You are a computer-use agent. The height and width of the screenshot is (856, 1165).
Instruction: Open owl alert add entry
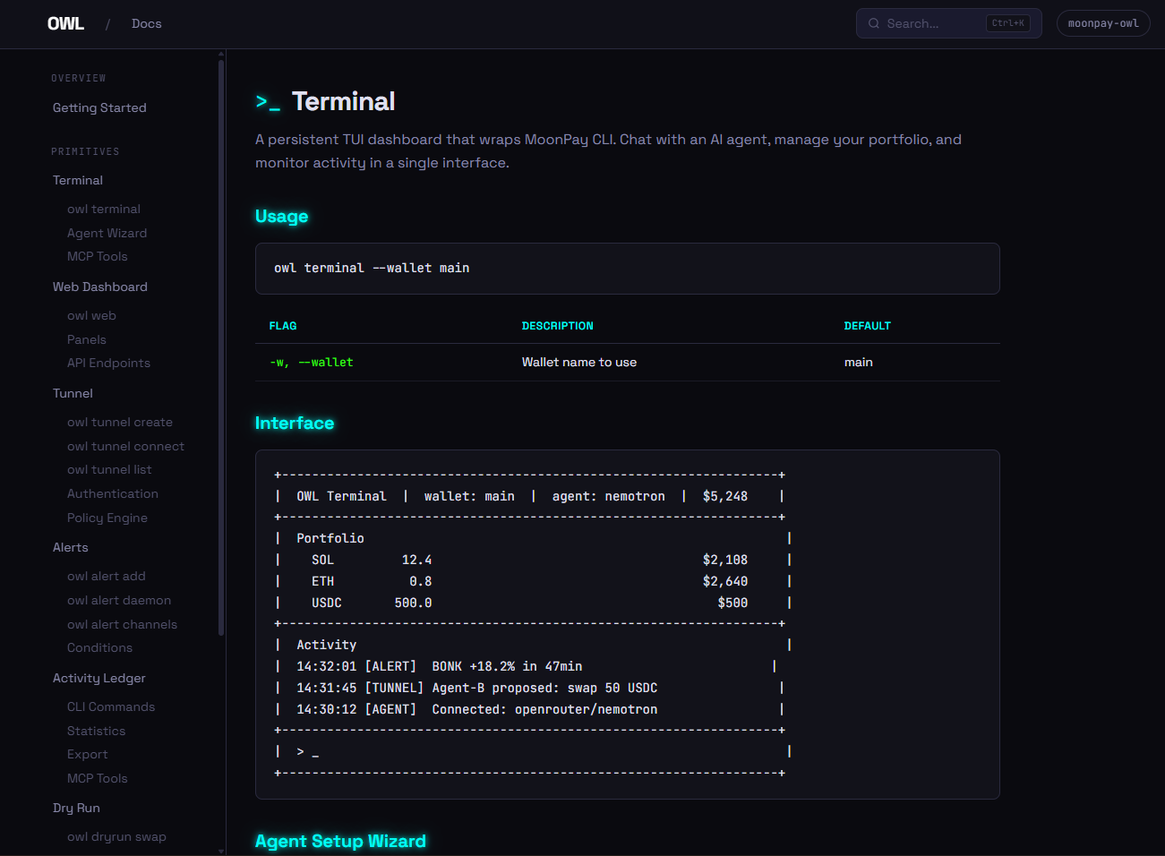click(x=106, y=576)
